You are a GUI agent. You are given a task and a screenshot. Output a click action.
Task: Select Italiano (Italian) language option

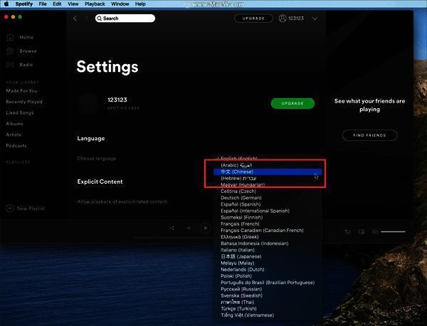coord(268,250)
